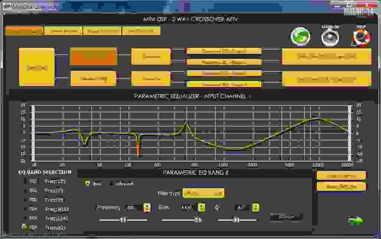
Task: Click the Gain spinner arrows
Action: pos(201,208)
